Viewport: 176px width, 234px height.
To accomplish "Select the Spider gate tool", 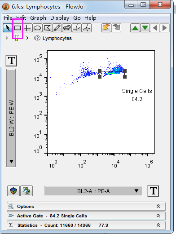I will pyautogui.click(x=87, y=28).
